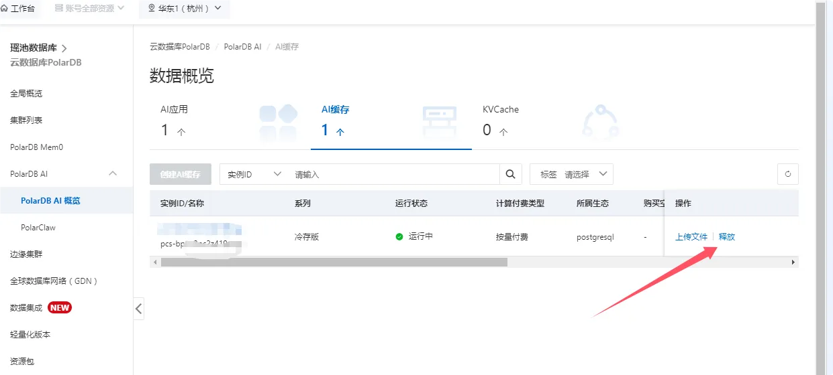Click the 运行状态 column header
This screenshot has height=375, width=833.
click(411, 203)
